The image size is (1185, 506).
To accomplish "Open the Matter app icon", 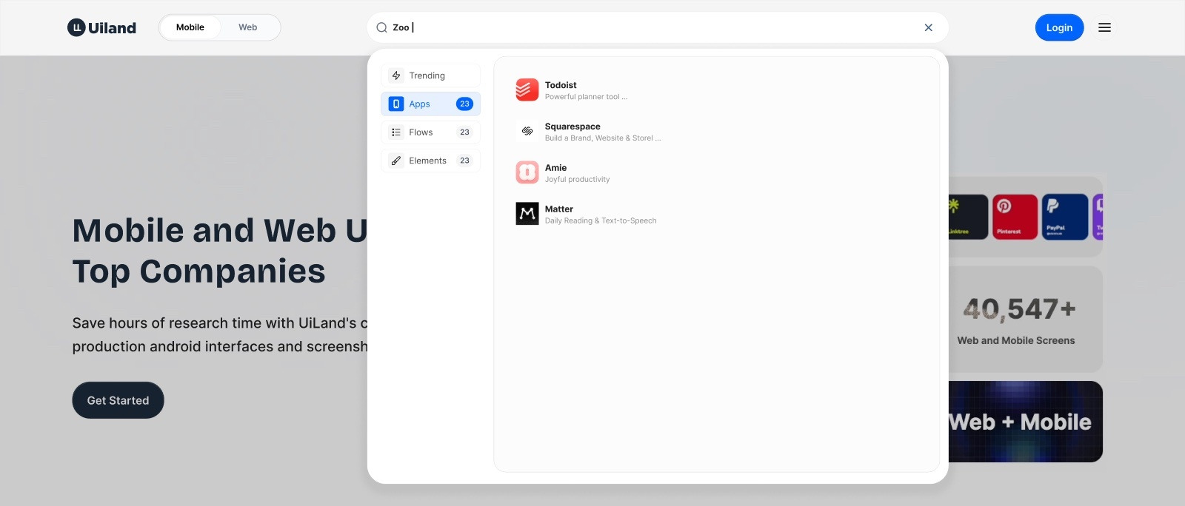I will coord(527,214).
